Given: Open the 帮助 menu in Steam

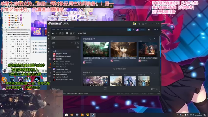Looking at the screenshot, I should 69,29.
